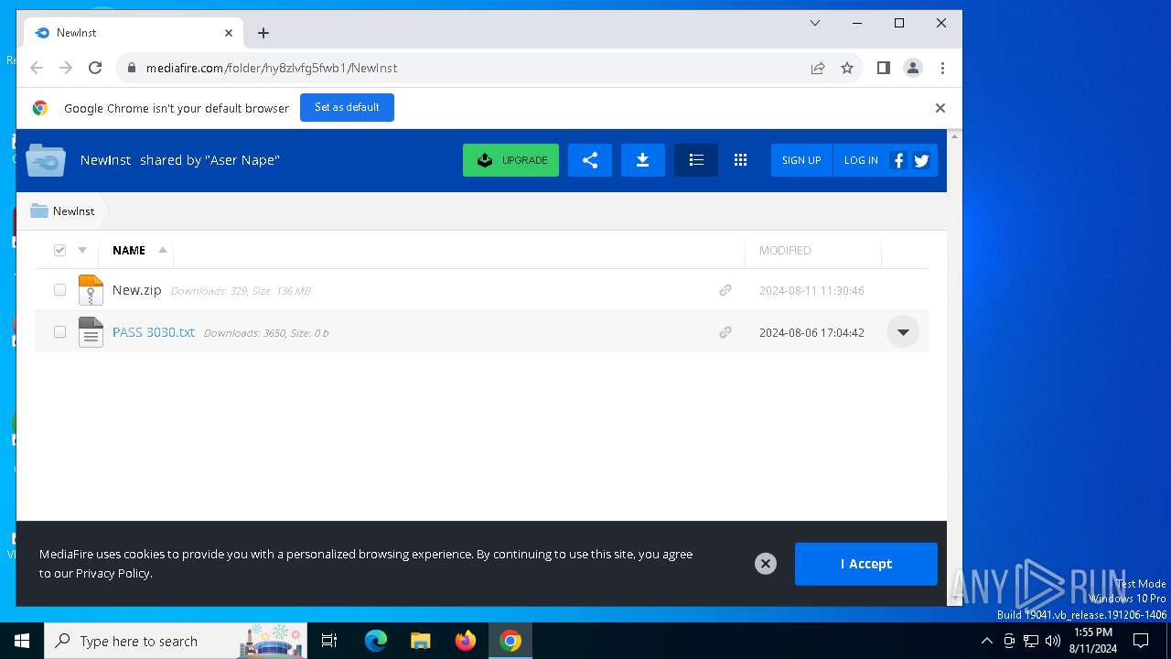This screenshot has width=1171, height=659.
Task: Open Chrome three-dot menu
Action: click(942, 68)
